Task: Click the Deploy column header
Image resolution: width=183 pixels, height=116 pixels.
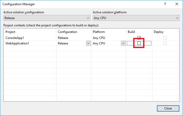Action: point(165,32)
